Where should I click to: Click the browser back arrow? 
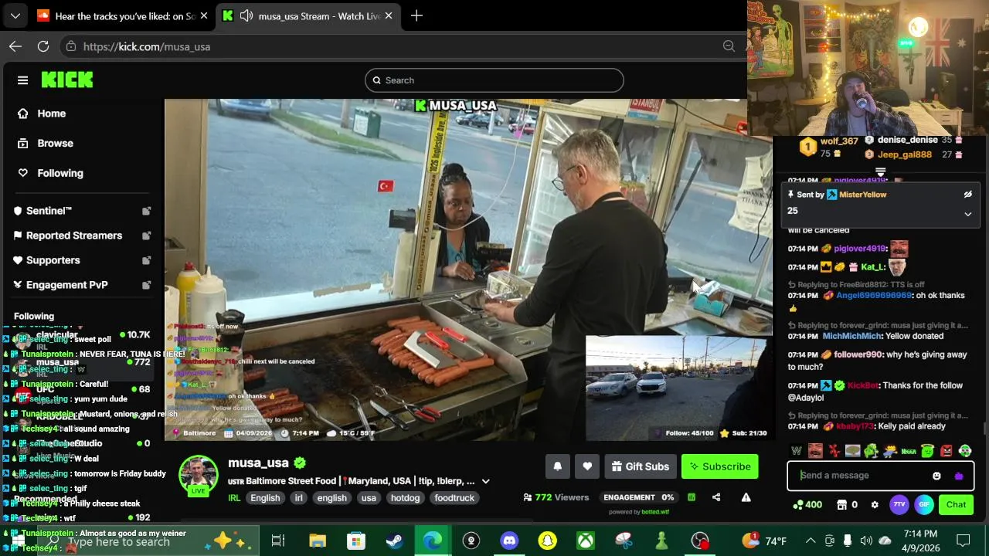pyautogui.click(x=15, y=46)
